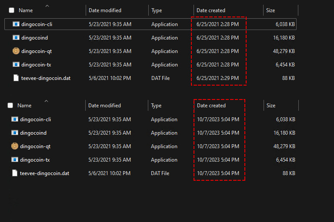Tick select-all checkbox in lower list header
This screenshot has height=222, width=334.
click(10, 106)
